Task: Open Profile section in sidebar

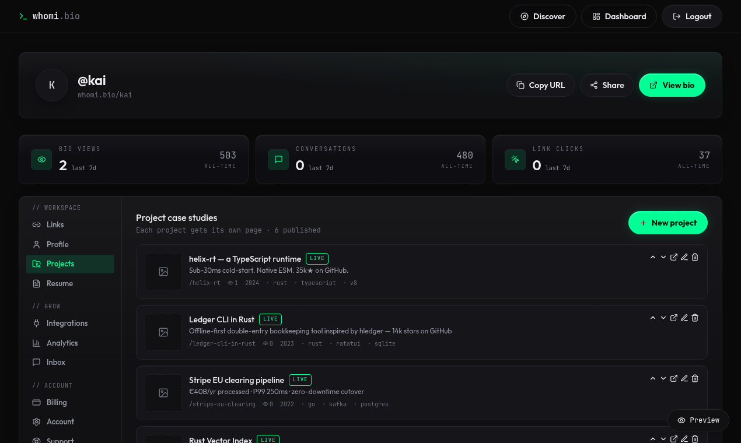Action: (70, 244)
